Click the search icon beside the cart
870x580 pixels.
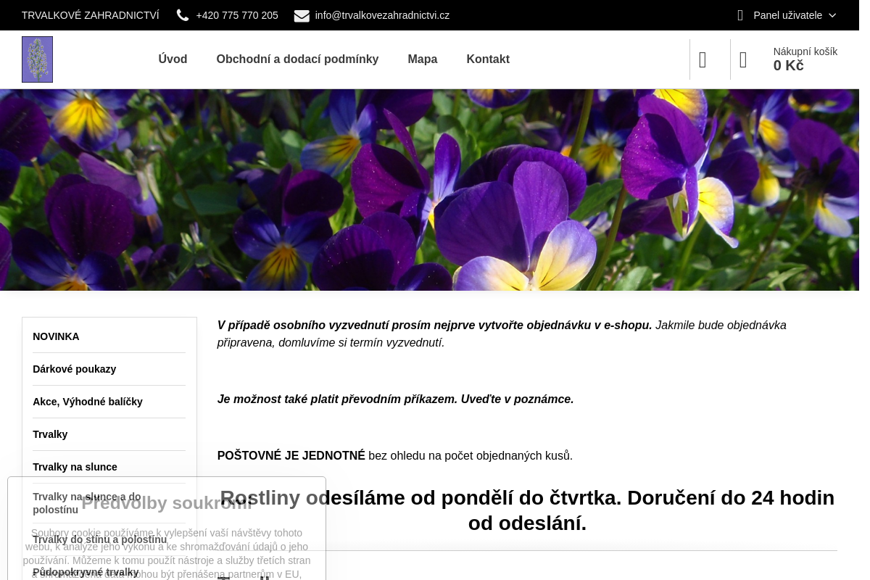[703, 59]
